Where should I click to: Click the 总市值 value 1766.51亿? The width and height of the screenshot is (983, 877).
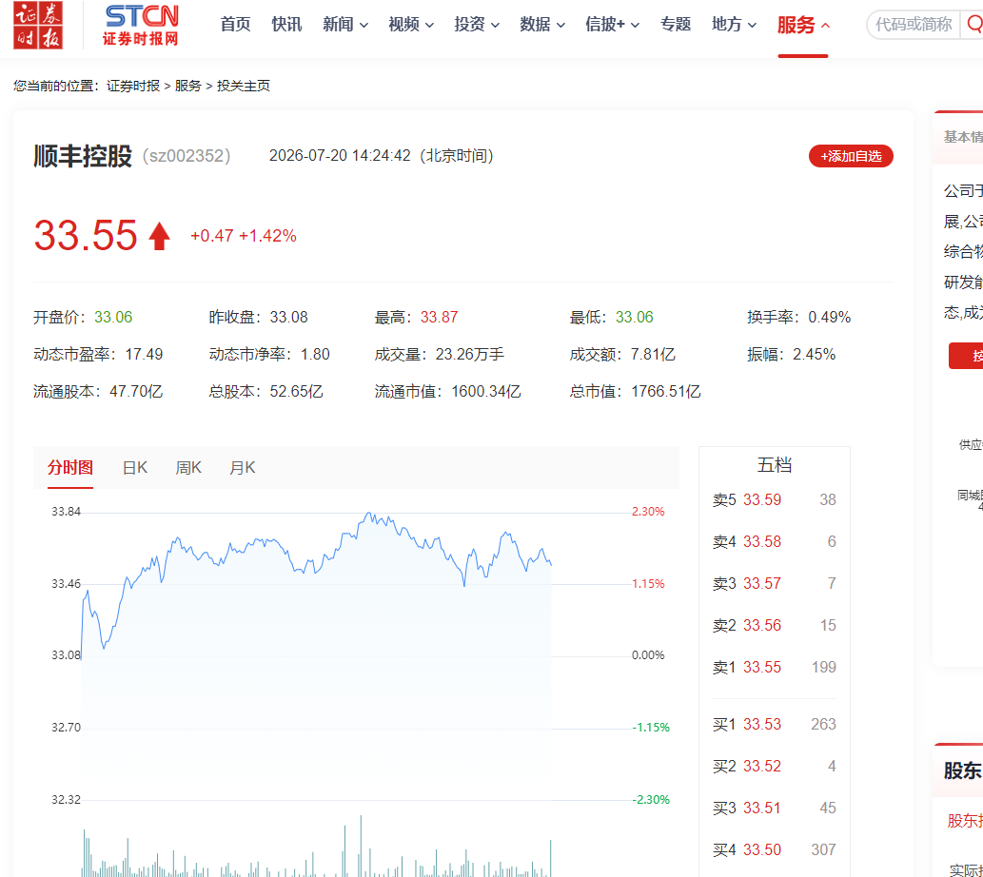[x=665, y=392]
